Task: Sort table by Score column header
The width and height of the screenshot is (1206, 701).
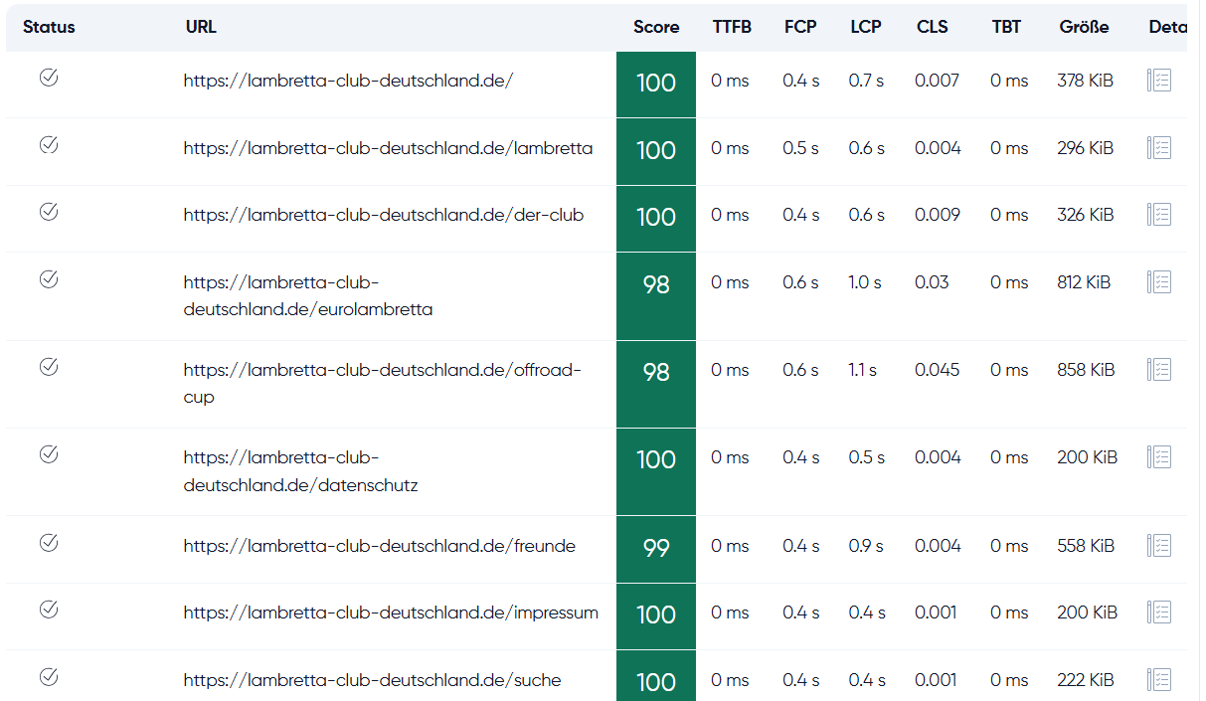Action: coord(656,27)
